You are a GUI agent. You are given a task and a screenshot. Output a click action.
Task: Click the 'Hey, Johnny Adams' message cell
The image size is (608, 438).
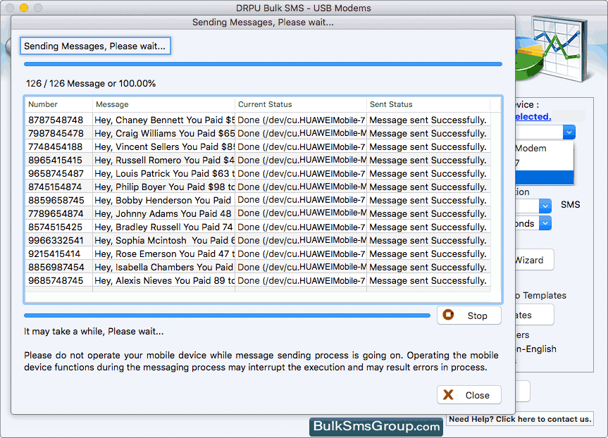164,213
